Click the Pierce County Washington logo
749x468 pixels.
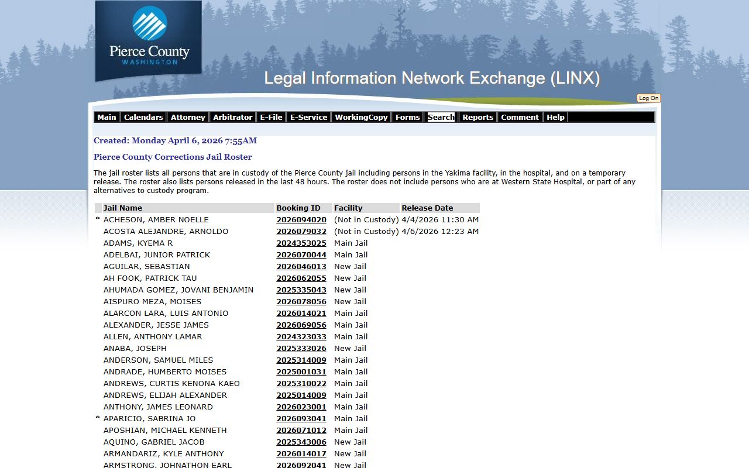[149, 41]
